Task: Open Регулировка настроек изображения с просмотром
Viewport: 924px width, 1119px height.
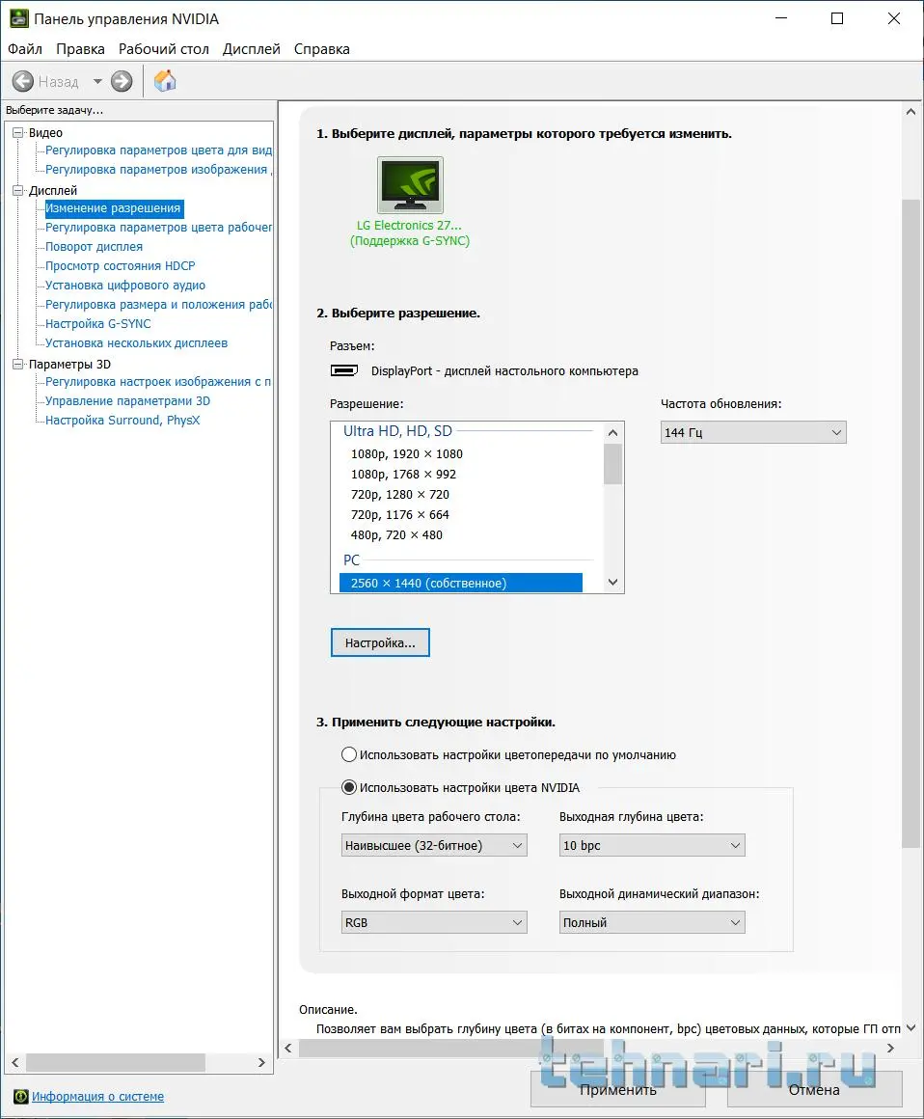Action: tap(158, 381)
